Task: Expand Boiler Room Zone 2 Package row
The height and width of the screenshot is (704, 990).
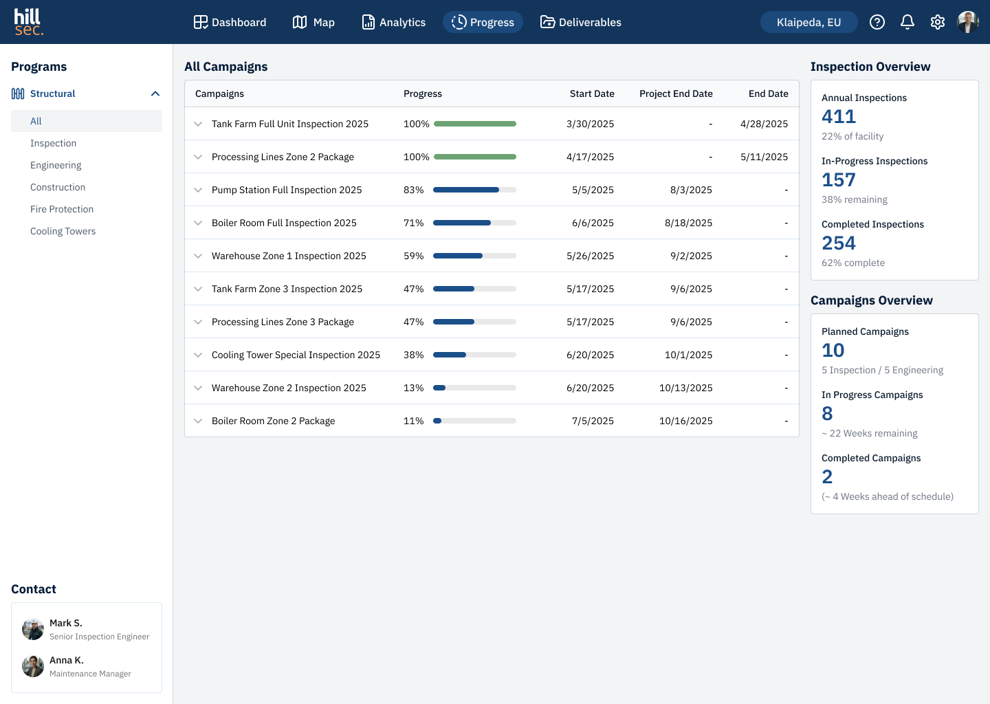Action: coord(198,421)
